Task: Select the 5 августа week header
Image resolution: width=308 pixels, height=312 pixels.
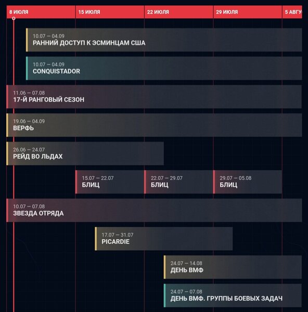Action: (x=292, y=12)
